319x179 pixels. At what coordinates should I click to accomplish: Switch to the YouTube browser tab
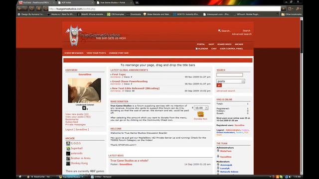tap(36, 2)
